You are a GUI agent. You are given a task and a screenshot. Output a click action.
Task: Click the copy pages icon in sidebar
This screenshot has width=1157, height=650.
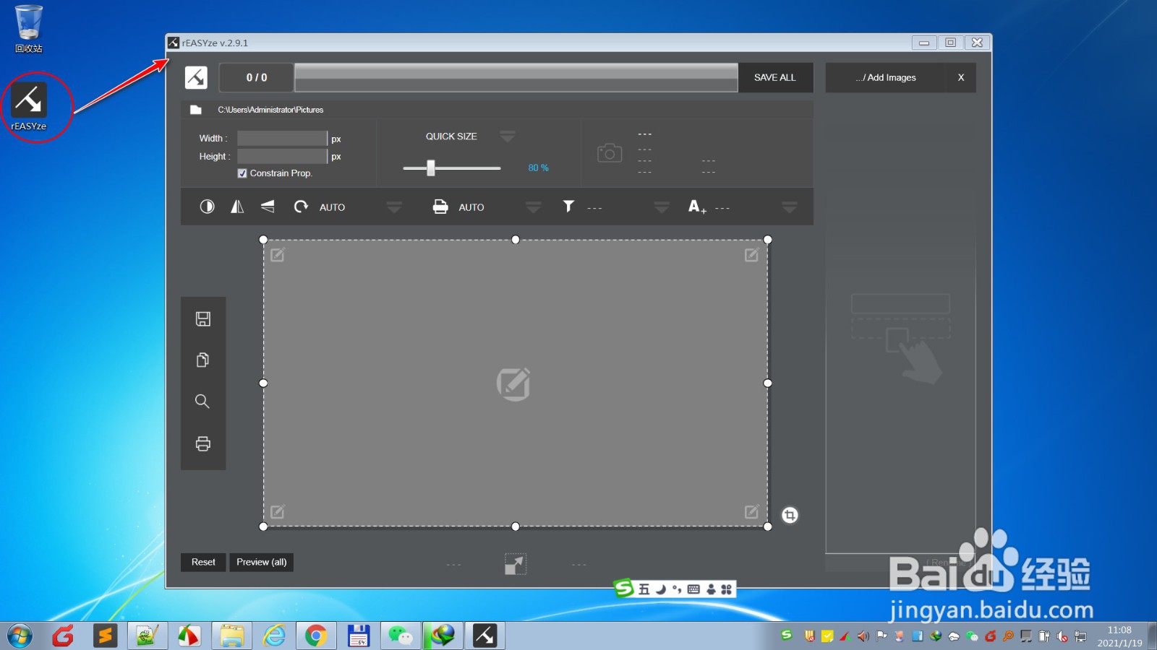203,360
